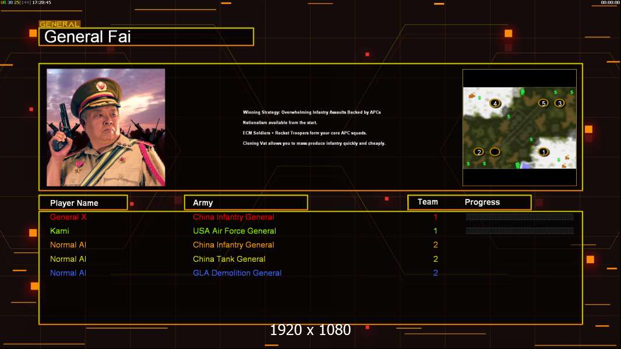Click the 00:00:00 timer at top right
This screenshot has width=621, height=349.
(x=611, y=2)
